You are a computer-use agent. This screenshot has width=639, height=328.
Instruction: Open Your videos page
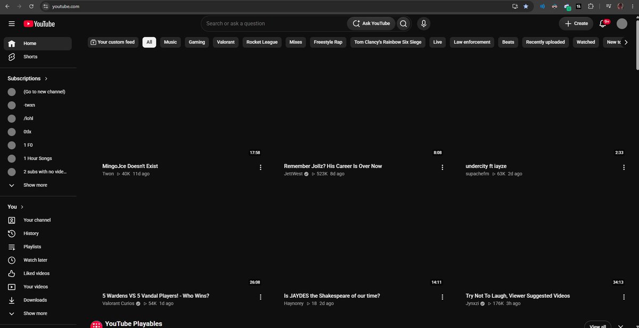pyautogui.click(x=37, y=287)
